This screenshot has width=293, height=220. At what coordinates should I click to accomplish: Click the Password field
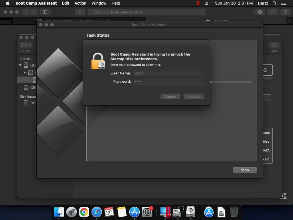pos(168,81)
